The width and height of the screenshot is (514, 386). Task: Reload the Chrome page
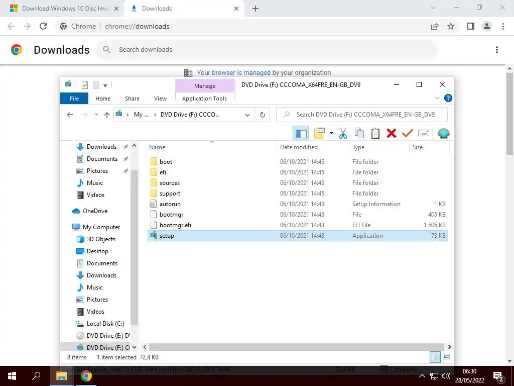coord(43,26)
